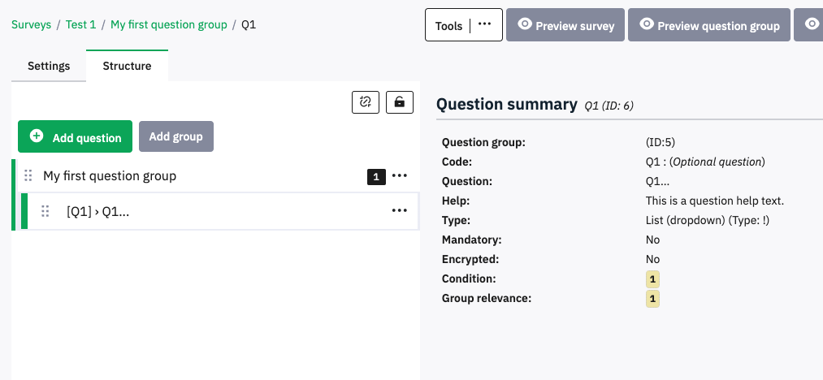Click the Condition value badge
Screen dimensions: 823x380
point(652,279)
